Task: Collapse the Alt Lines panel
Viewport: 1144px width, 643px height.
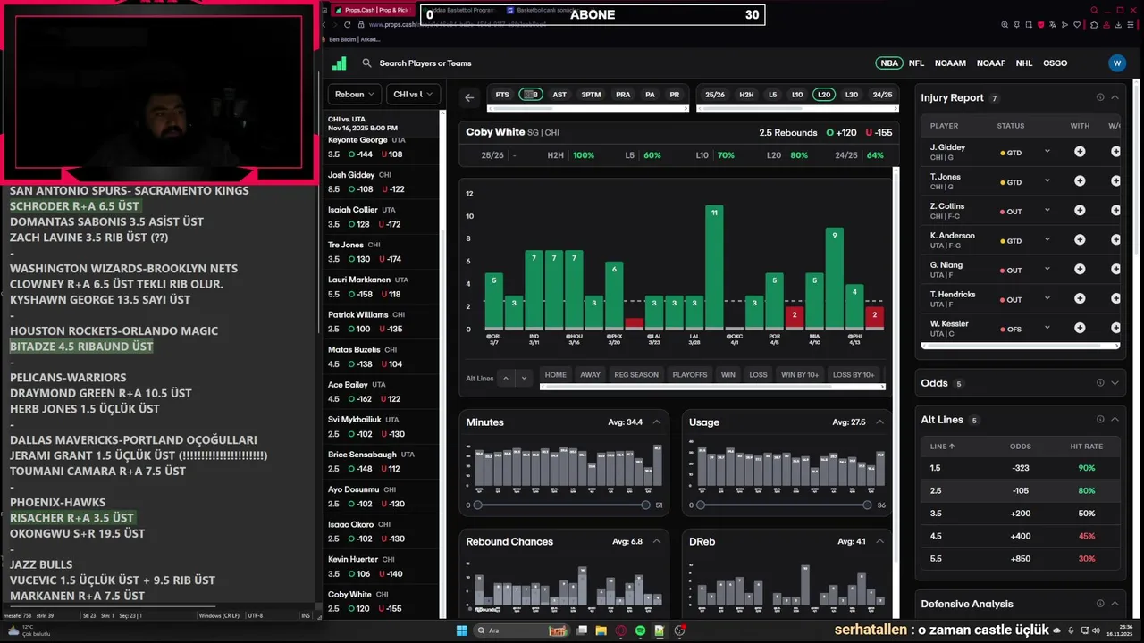Action: tap(1115, 420)
